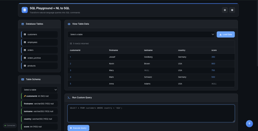258x131 pixels.
Task: Click the eye icon beside View Table Data
Action: click(69, 24)
